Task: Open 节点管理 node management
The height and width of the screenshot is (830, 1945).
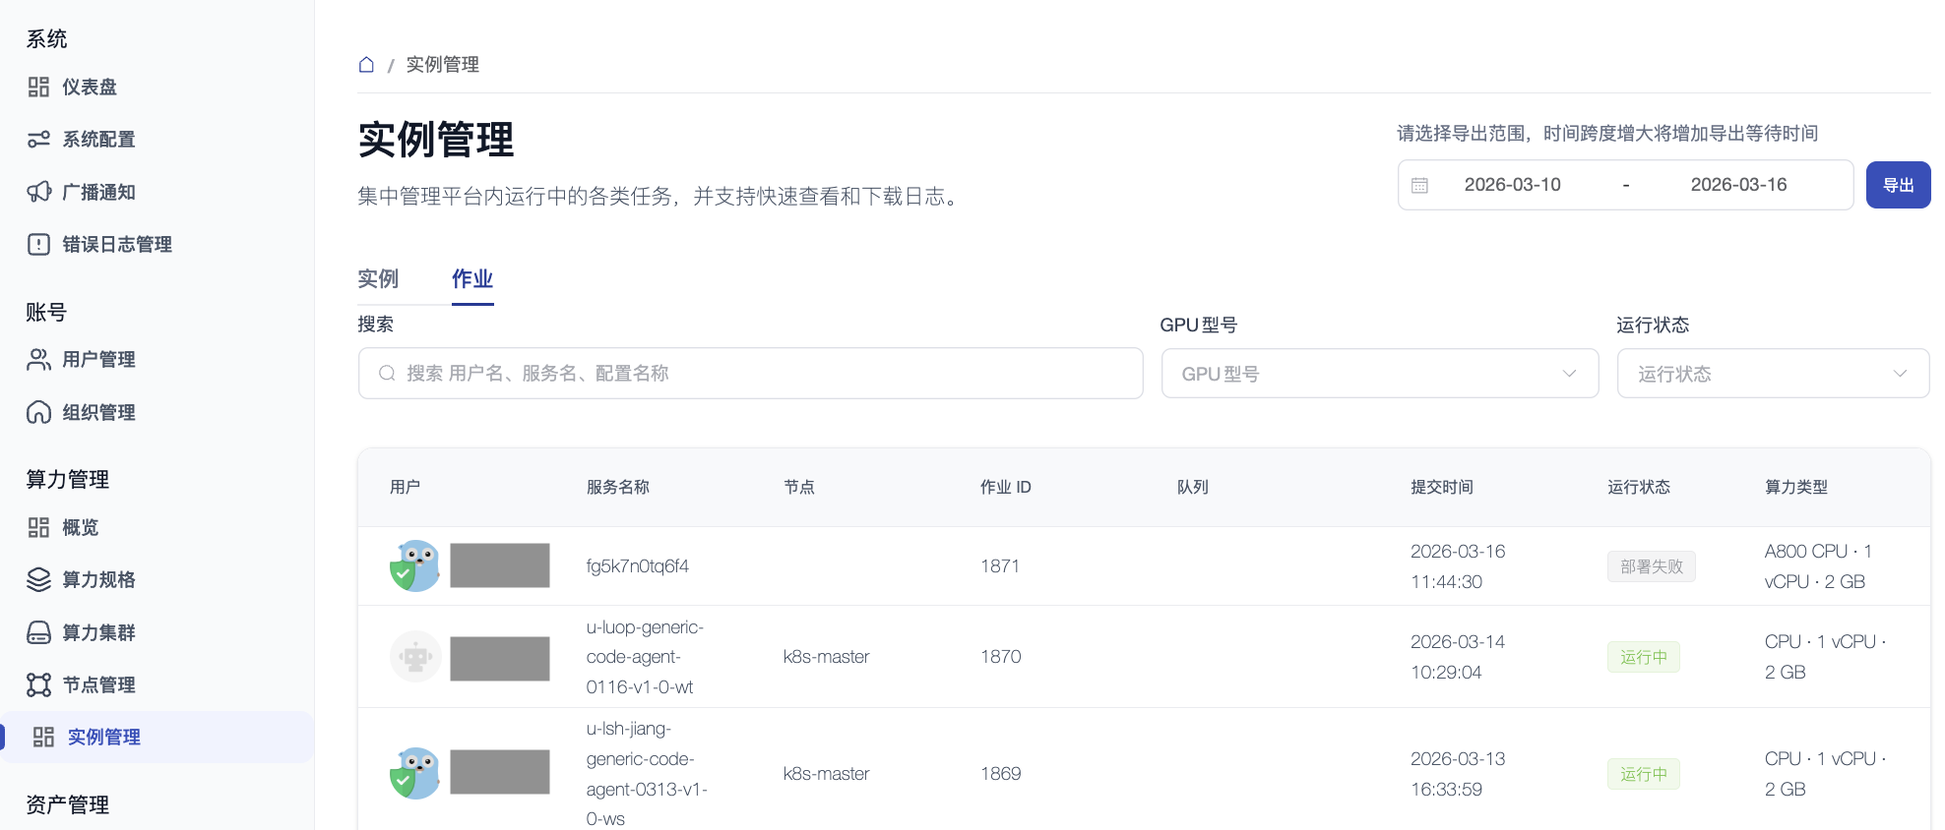Action: point(98,685)
